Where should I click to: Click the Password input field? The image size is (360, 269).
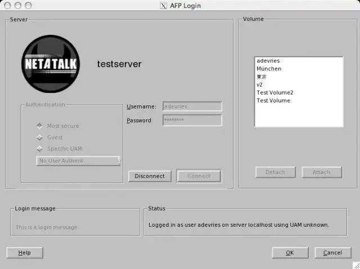click(192, 120)
